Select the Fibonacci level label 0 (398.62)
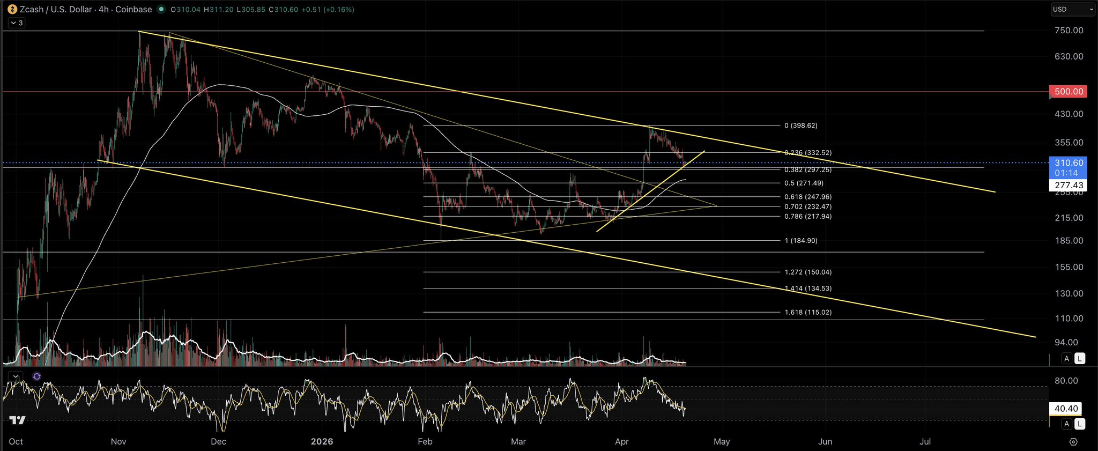The height and width of the screenshot is (451, 1098). tap(801, 125)
